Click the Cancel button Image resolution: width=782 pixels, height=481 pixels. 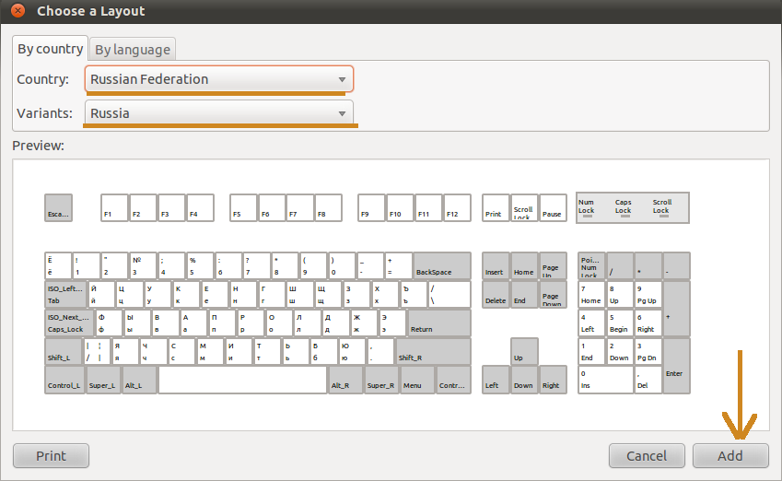click(x=647, y=455)
